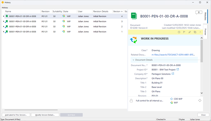Click the document icon of version 4 row

pyautogui.click(x=7, y=16)
